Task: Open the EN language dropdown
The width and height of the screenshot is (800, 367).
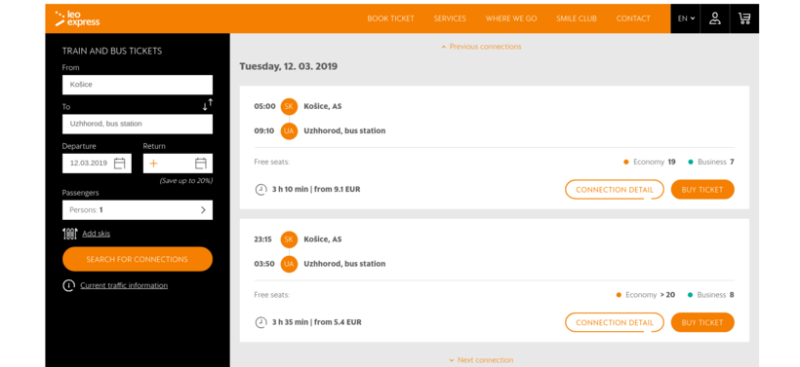Action: pyautogui.click(x=686, y=18)
